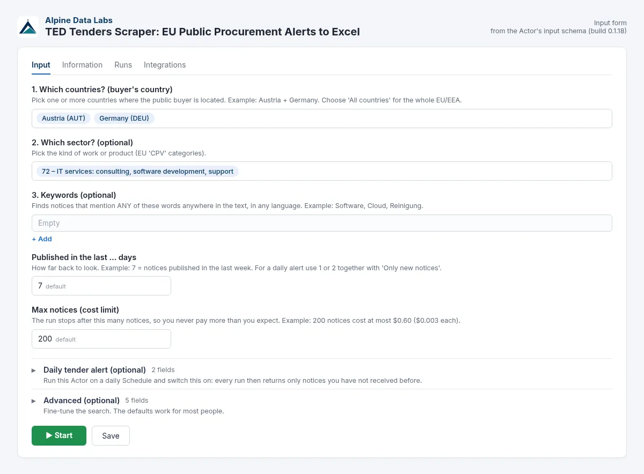
Task: Click the Published in the last days field
Action: coord(101,286)
